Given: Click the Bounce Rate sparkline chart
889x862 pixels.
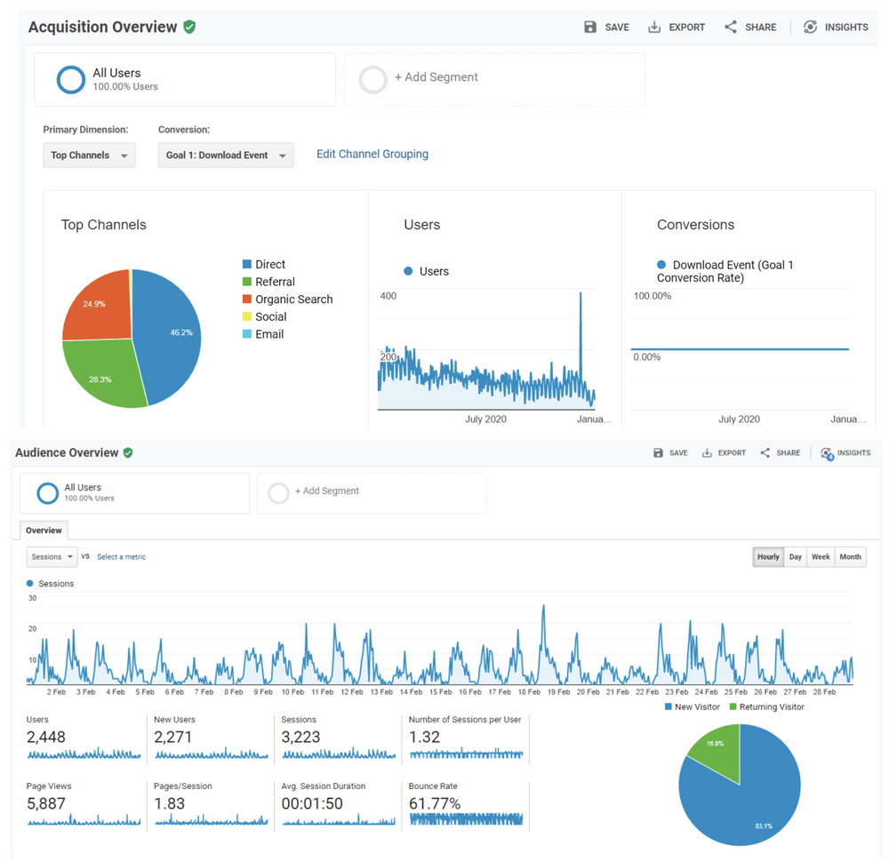Looking at the screenshot, I should coord(466,819).
